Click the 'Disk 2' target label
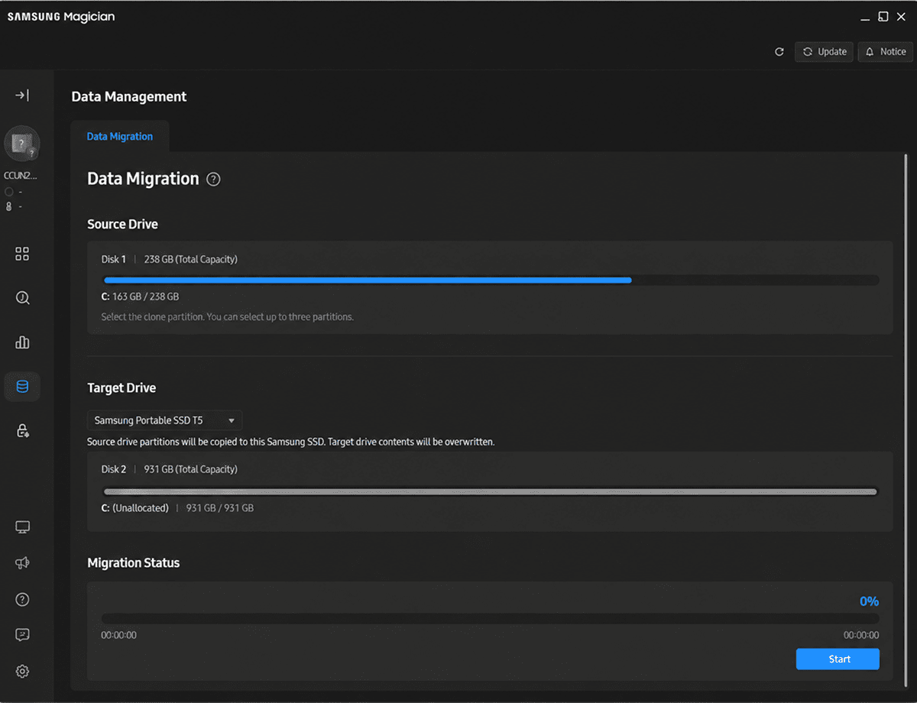Image resolution: width=917 pixels, height=703 pixels. coord(114,469)
